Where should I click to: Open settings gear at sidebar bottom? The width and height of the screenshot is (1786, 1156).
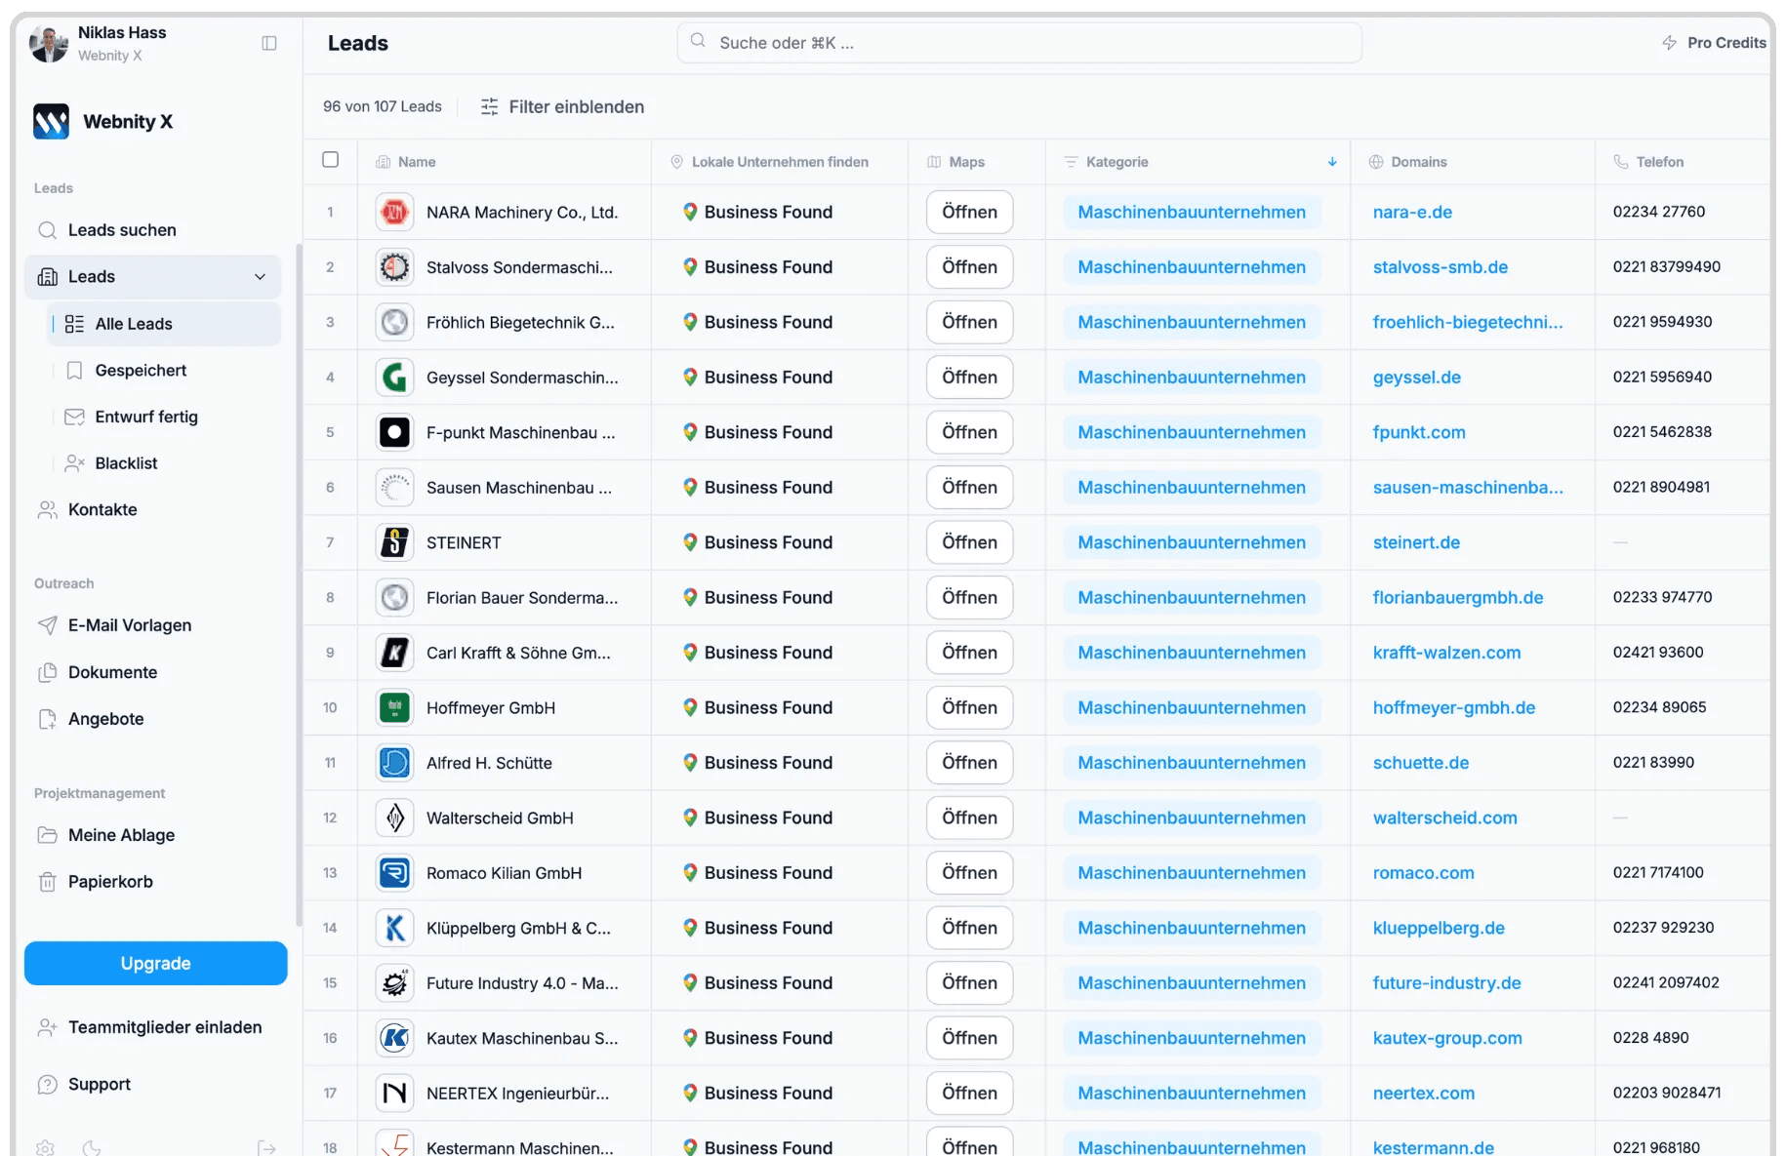[x=46, y=1147]
